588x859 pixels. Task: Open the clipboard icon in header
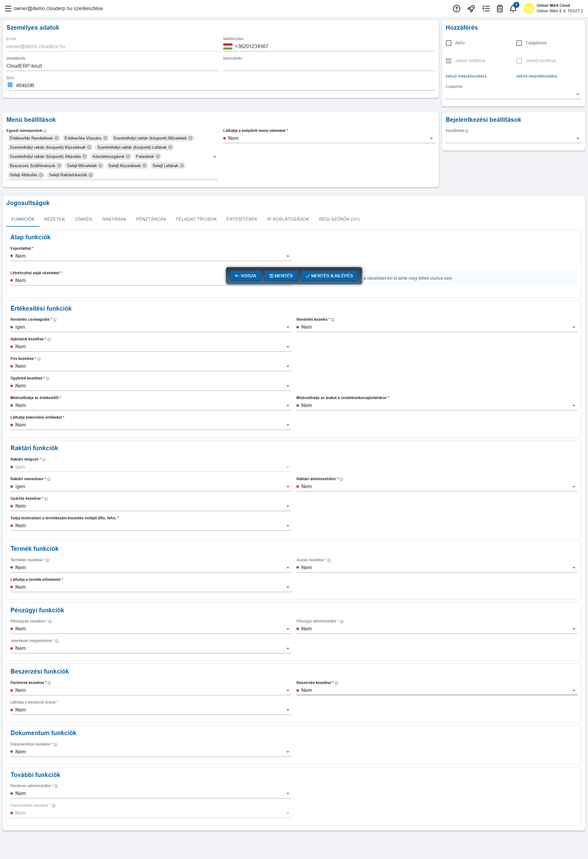pyautogui.click(x=499, y=9)
